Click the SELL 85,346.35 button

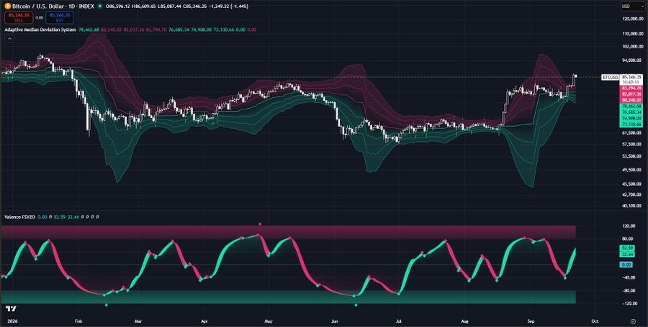tap(19, 17)
